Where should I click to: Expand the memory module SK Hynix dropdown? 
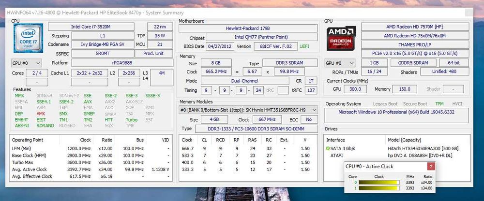[x=248, y=110]
